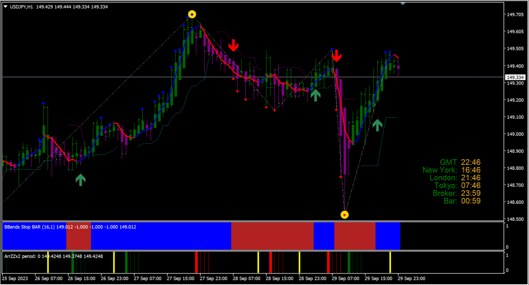Click the 29 Sep 23:00 time label
This screenshot has width=529, height=285.
[411, 279]
